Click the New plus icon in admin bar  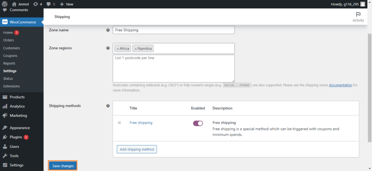[62, 4]
